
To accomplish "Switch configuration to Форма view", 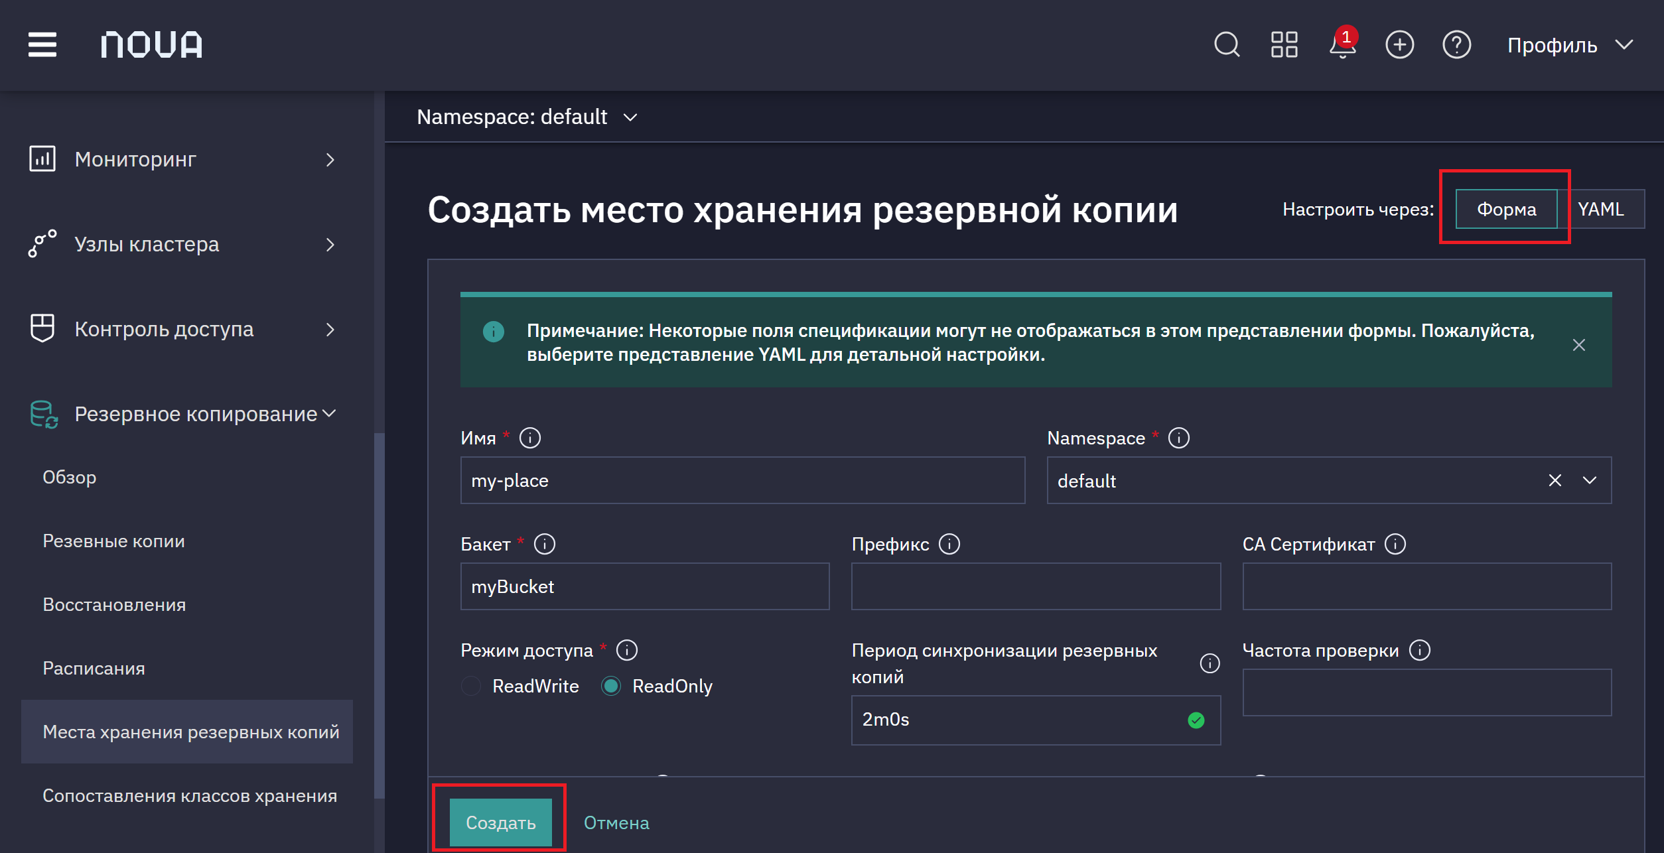I will (x=1506, y=209).
